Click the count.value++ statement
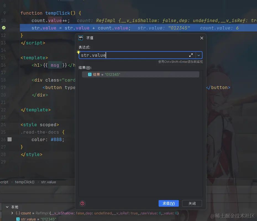The image size is (257, 221). [51, 21]
